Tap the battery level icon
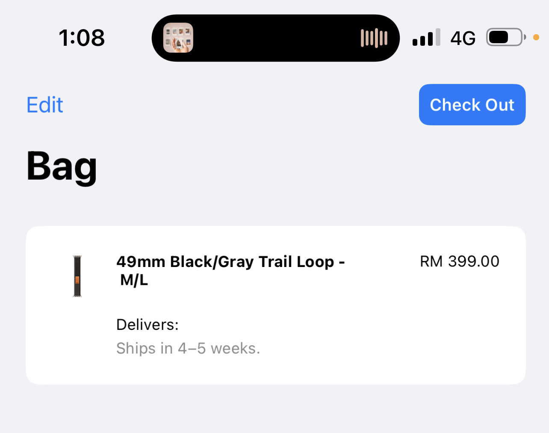549x433 pixels. [x=506, y=38]
